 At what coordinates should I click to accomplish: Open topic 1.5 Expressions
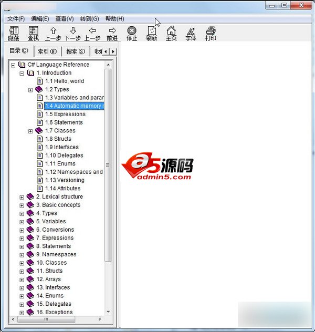(65, 114)
